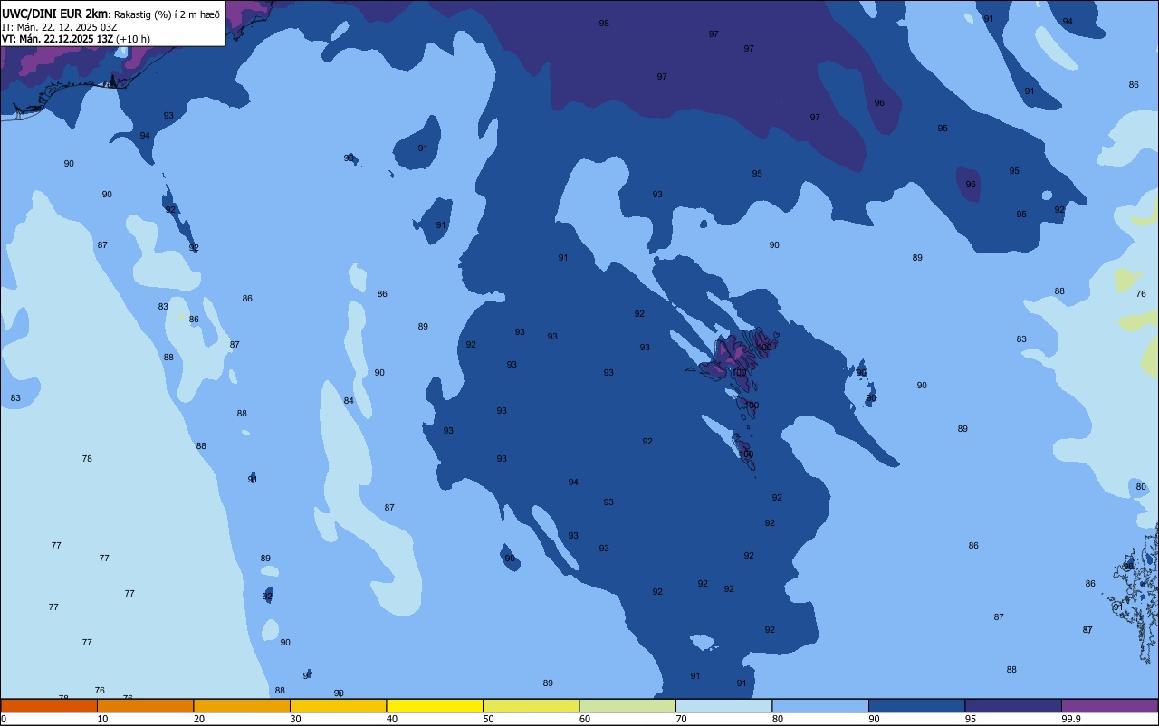
Task: Select the "30" legend scale label
Action: [295, 719]
